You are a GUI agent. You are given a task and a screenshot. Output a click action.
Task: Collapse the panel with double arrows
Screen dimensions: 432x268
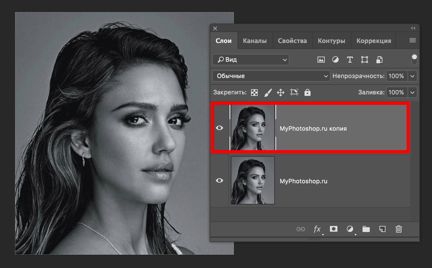click(413, 28)
